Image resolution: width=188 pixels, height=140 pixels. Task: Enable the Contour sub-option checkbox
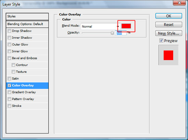coord(13,65)
